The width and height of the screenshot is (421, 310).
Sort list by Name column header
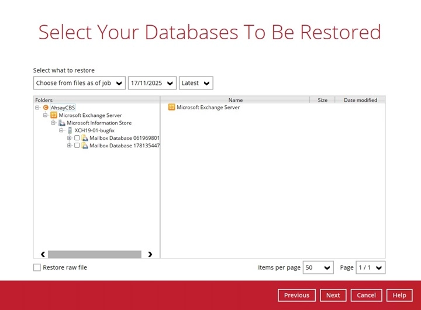point(235,100)
